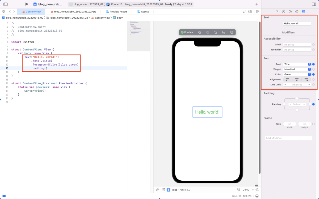The width and height of the screenshot is (319, 199).
Task: Click the pin icon in canvas bottom bar
Action: pyautogui.click(x=157, y=190)
